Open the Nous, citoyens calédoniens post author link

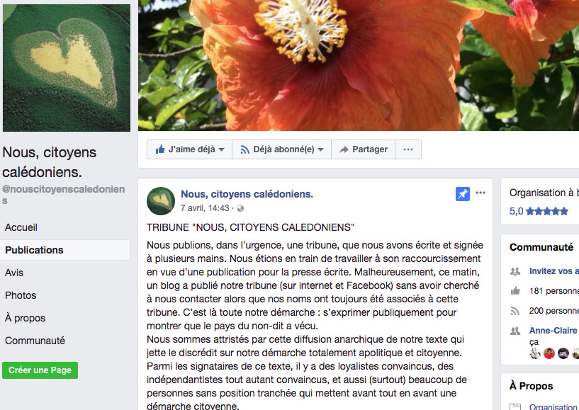coord(247,194)
